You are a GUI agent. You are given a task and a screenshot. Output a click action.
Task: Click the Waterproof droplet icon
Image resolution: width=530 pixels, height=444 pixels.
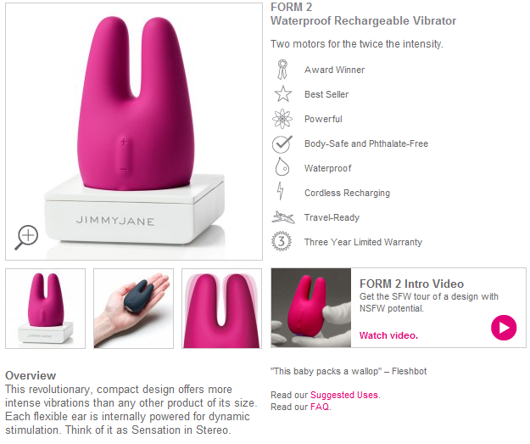(282, 167)
